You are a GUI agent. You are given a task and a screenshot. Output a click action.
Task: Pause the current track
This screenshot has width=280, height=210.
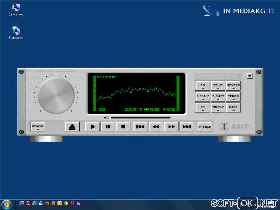coord(108,127)
